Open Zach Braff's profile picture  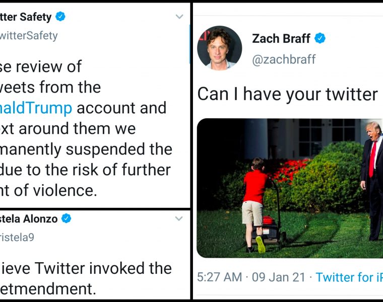pyautogui.click(x=219, y=48)
